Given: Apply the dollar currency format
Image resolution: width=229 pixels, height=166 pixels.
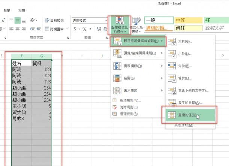Looking at the screenshot, I should [x=75, y=29].
